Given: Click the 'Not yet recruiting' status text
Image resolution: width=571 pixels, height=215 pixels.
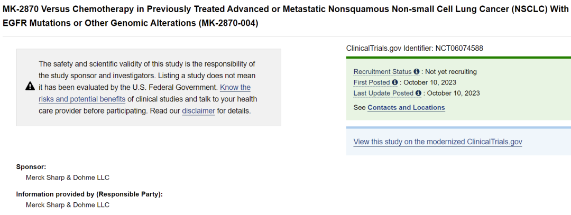Looking at the screenshot, I should tap(450, 72).
